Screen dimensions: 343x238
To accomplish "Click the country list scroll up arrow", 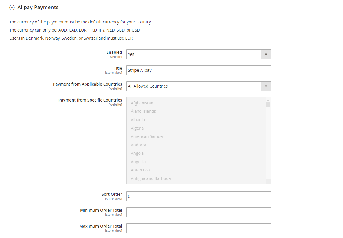I will pos(268,100).
